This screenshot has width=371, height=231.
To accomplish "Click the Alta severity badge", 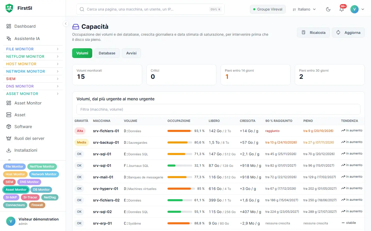I will [x=80, y=131].
